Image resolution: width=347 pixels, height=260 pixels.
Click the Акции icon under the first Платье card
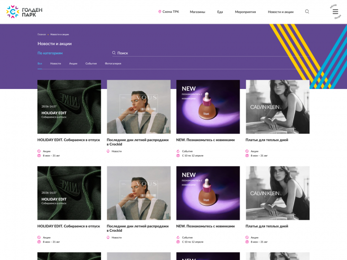pyautogui.click(x=247, y=151)
